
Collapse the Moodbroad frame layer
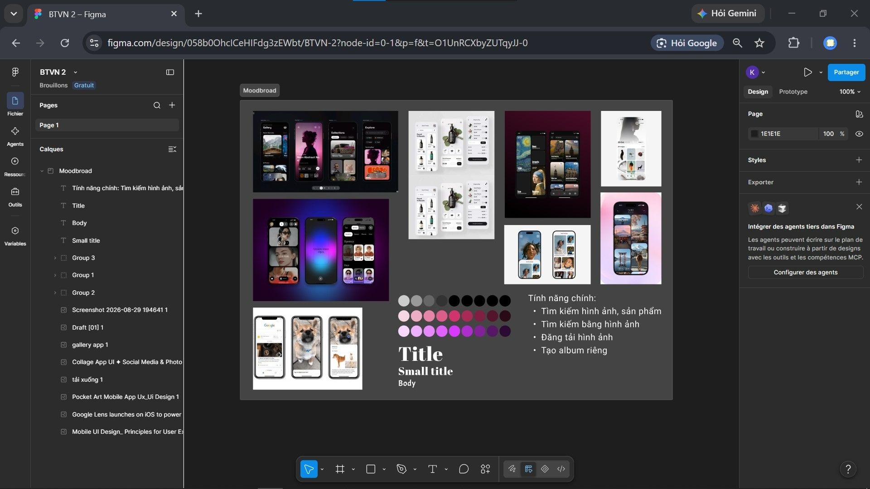(x=42, y=171)
